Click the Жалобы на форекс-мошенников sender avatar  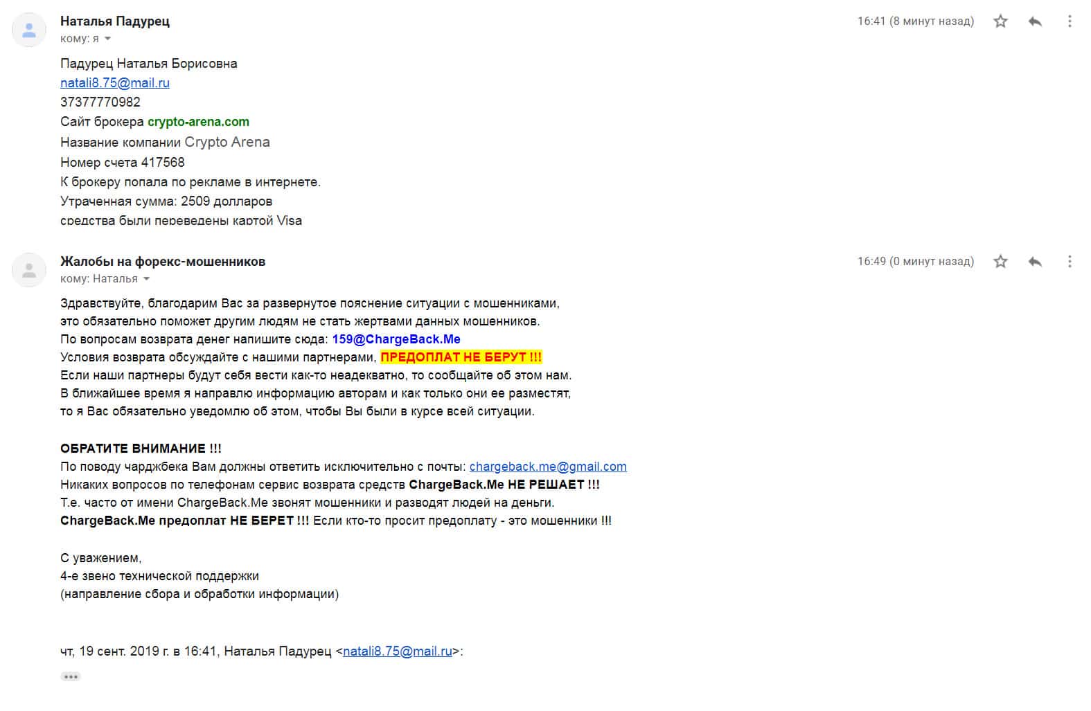pos(29,270)
